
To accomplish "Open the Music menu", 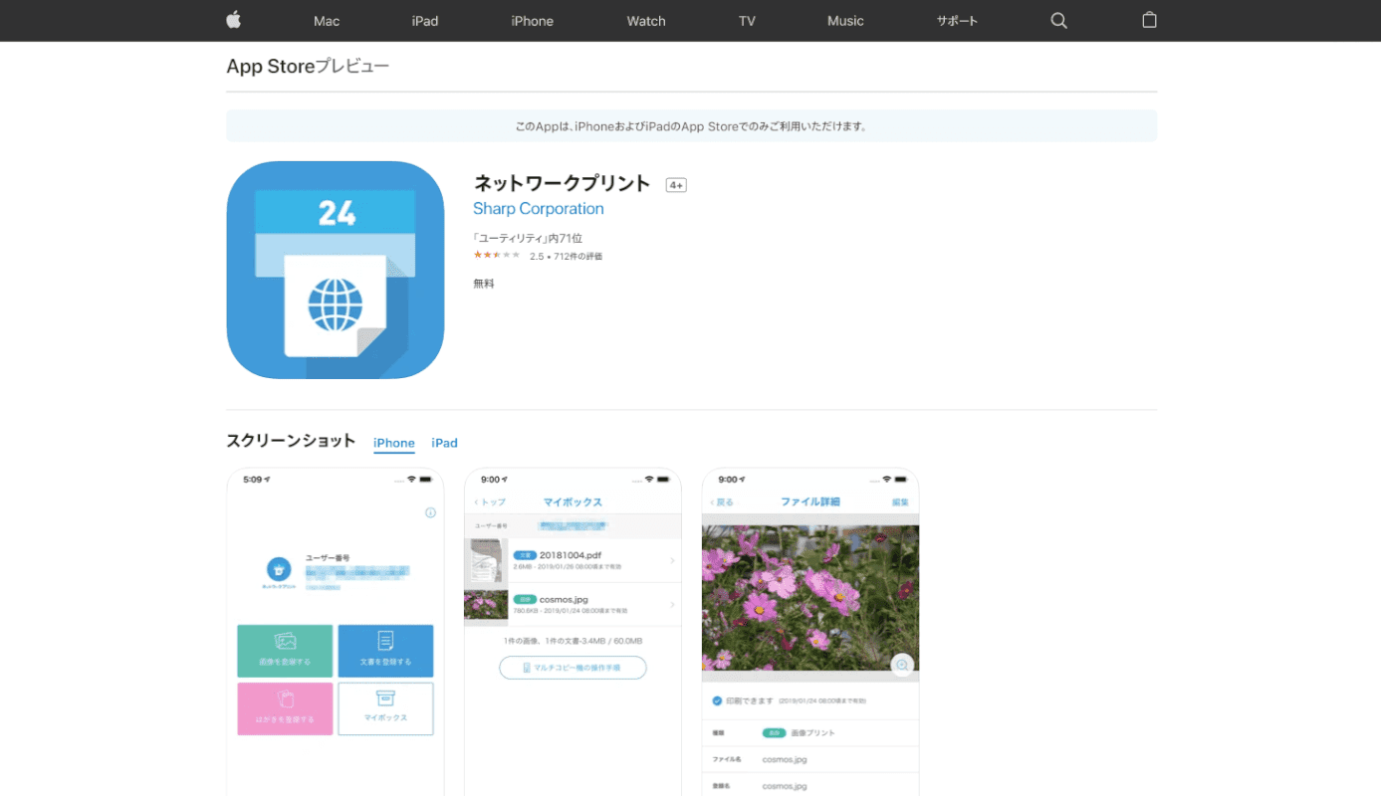I will 845,21.
